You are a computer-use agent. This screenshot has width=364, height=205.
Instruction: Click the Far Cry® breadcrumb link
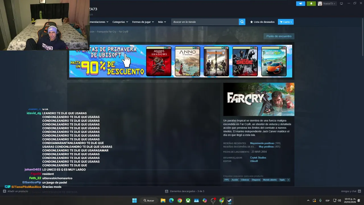(x=123, y=32)
